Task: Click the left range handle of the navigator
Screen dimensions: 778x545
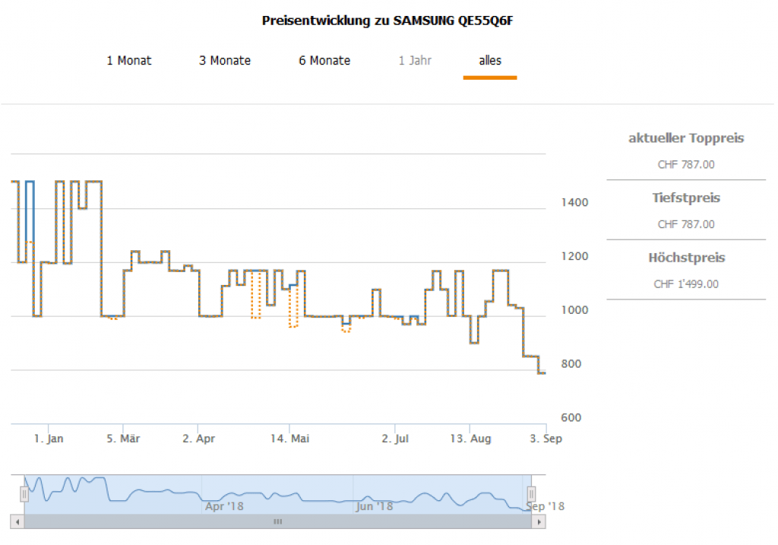Action: click(x=24, y=494)
